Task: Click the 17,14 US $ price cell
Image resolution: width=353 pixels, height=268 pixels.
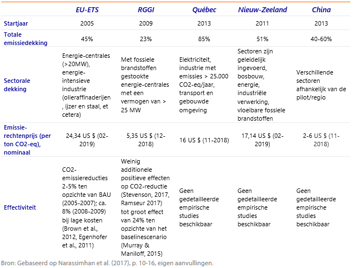Action: (x=263, y=139)
